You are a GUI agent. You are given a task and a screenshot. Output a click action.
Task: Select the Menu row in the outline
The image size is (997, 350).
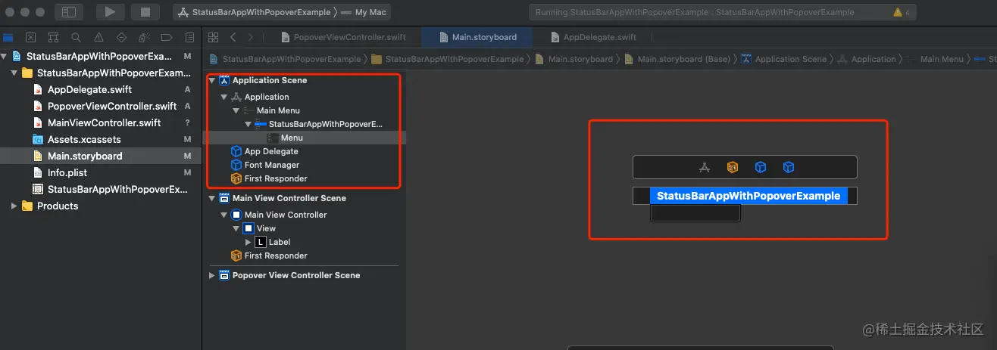[305, 138]
